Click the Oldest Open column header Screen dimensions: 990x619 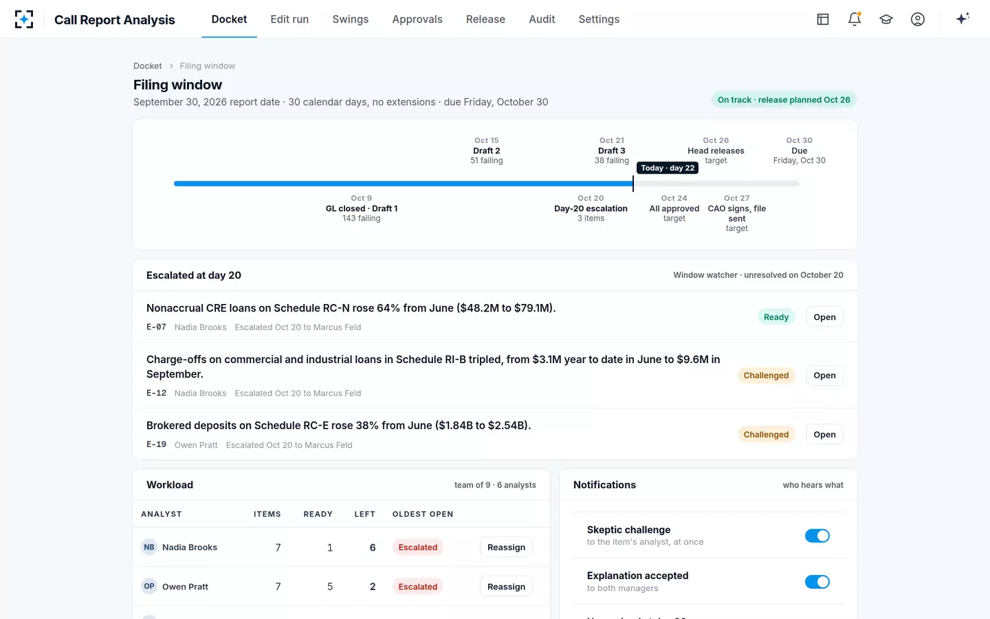click(423, 514)
